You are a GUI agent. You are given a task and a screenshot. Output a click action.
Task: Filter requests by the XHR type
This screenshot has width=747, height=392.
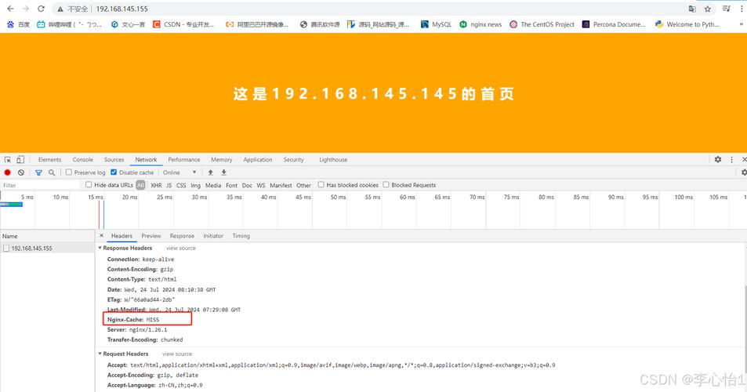tap(156, 186)
